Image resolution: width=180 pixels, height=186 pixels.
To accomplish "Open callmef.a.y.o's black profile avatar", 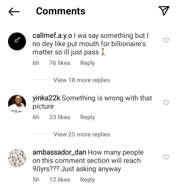I will [x=17, y=41].
